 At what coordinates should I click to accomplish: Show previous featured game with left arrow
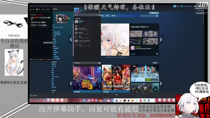tap(71, 40)
